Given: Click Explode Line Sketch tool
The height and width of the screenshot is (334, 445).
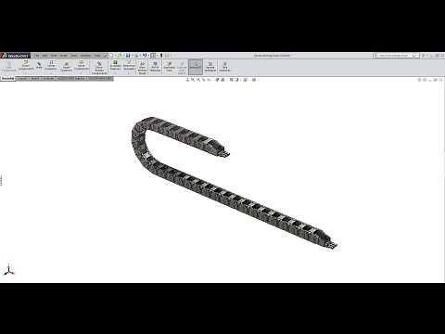Looking at the screenshot, I should [182, 68].
